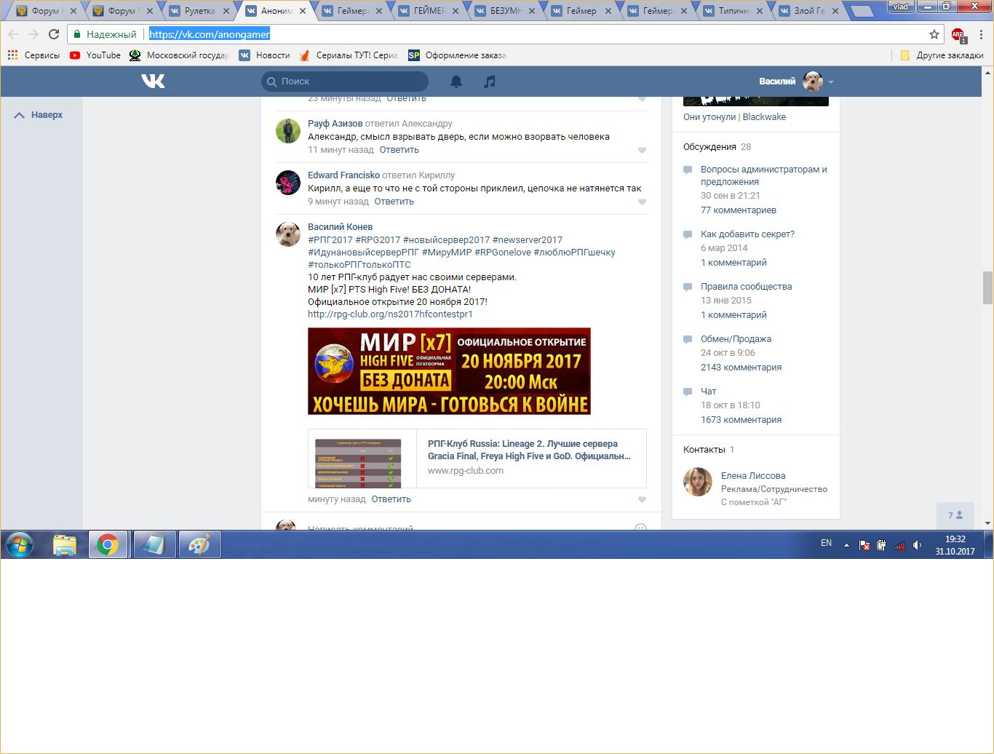The width and height of the screenshot is (994, 754).
Task: Switch to the Рулетка tab
Action: pos(199,11)
